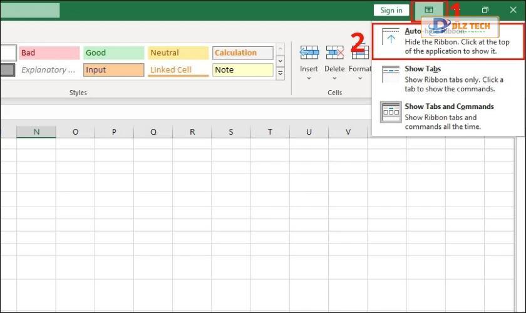Select Show Tabs option
This screenshot has height=313, width=526.
448,79
